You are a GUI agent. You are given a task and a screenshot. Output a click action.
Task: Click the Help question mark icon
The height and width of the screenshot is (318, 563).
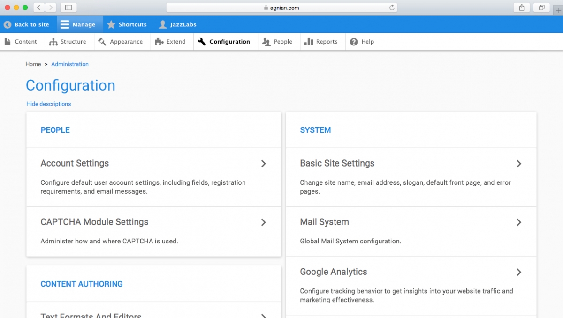tap(354, 42)
